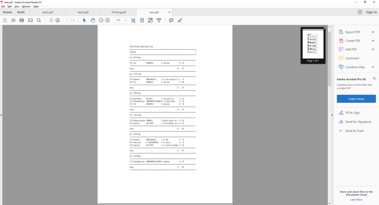Go to previous page arrow

point(51,20)
